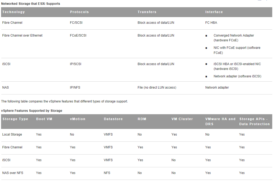Click the sentence 'The following table compares the vSphere features'
This screenshot has height=182, width=273.
pos(64,101)
